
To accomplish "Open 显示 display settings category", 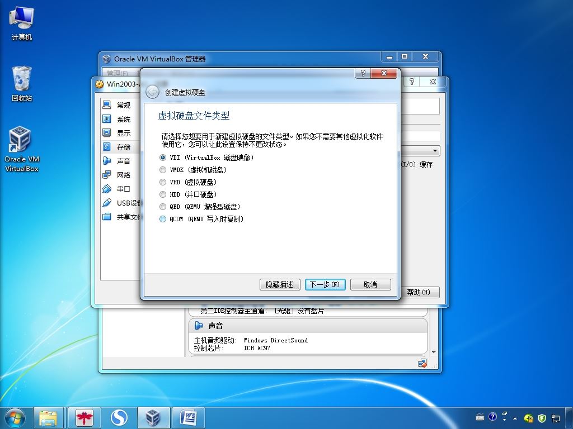I will click(120, 133).
